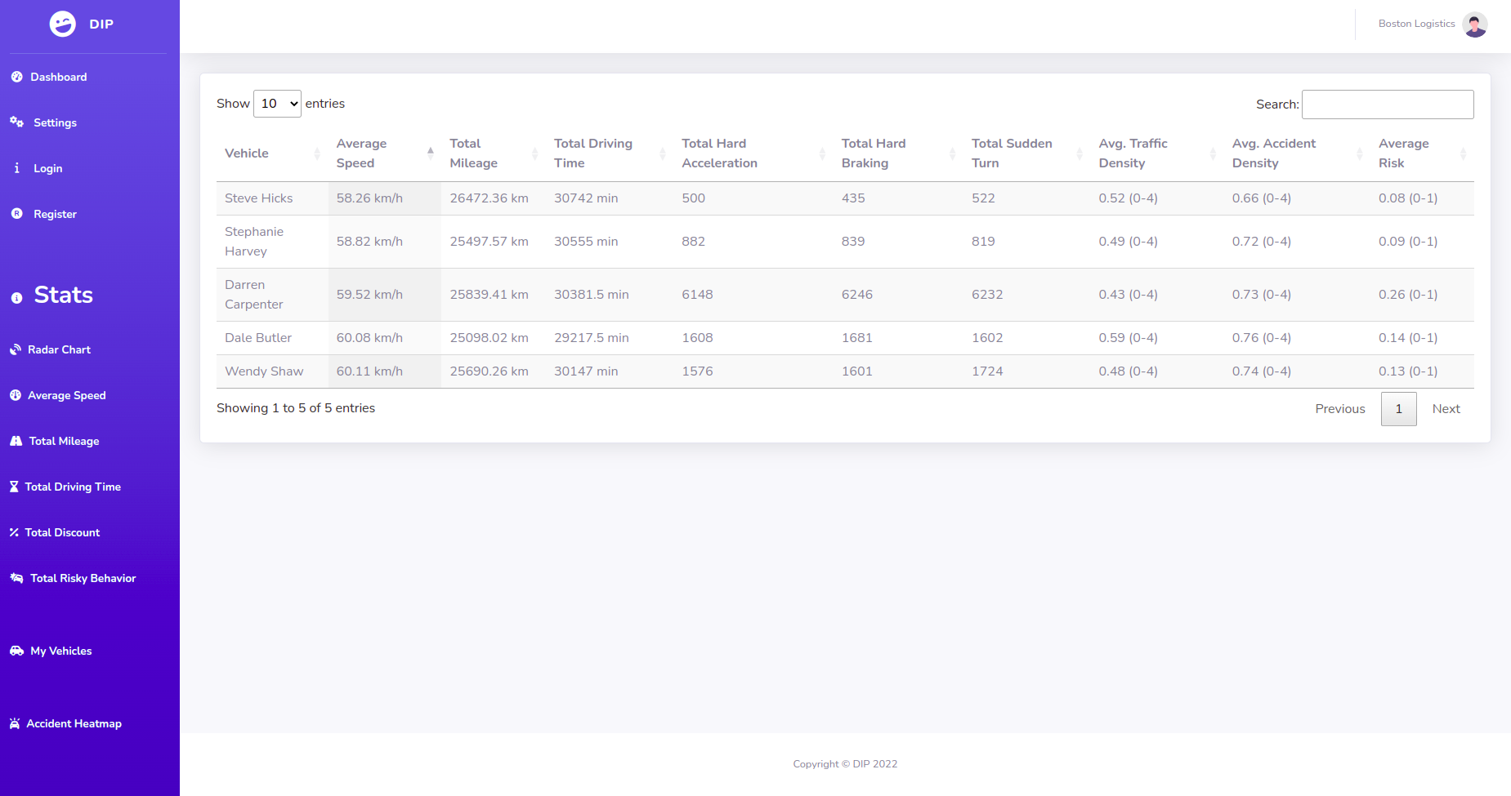Open the show entries count dropdown

[x=277, y=104]
